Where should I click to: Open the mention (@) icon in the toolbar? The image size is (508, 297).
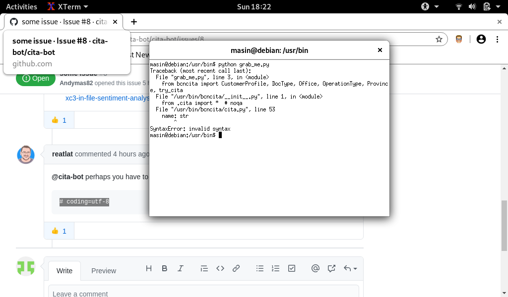click(316, 268)
